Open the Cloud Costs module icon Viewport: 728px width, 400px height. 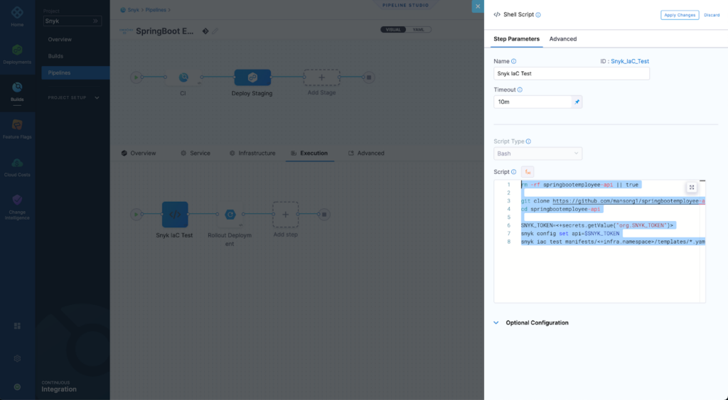pos(17,163)
